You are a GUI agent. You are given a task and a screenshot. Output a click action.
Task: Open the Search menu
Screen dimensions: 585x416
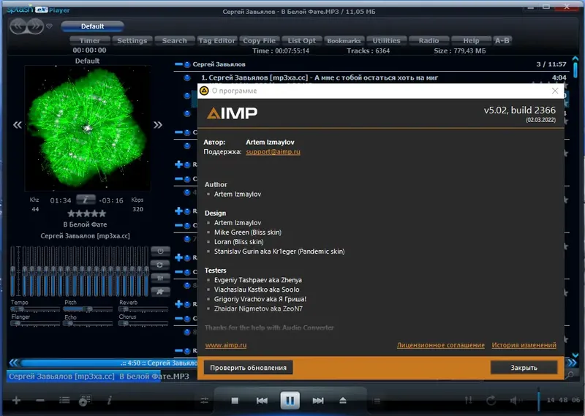174,41
